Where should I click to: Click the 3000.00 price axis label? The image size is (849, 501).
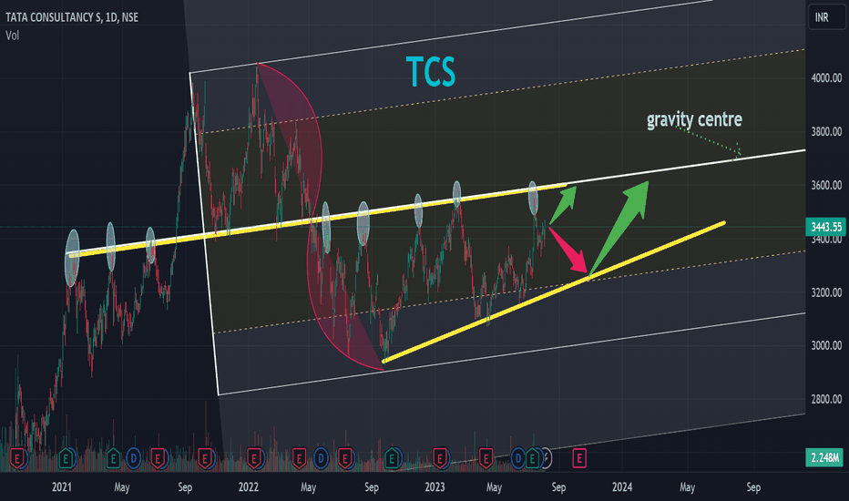(826, 345)
